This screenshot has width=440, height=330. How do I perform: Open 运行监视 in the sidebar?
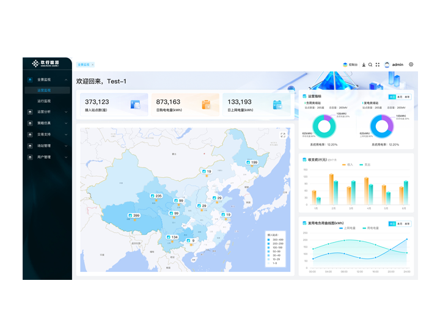coord(44,101)
